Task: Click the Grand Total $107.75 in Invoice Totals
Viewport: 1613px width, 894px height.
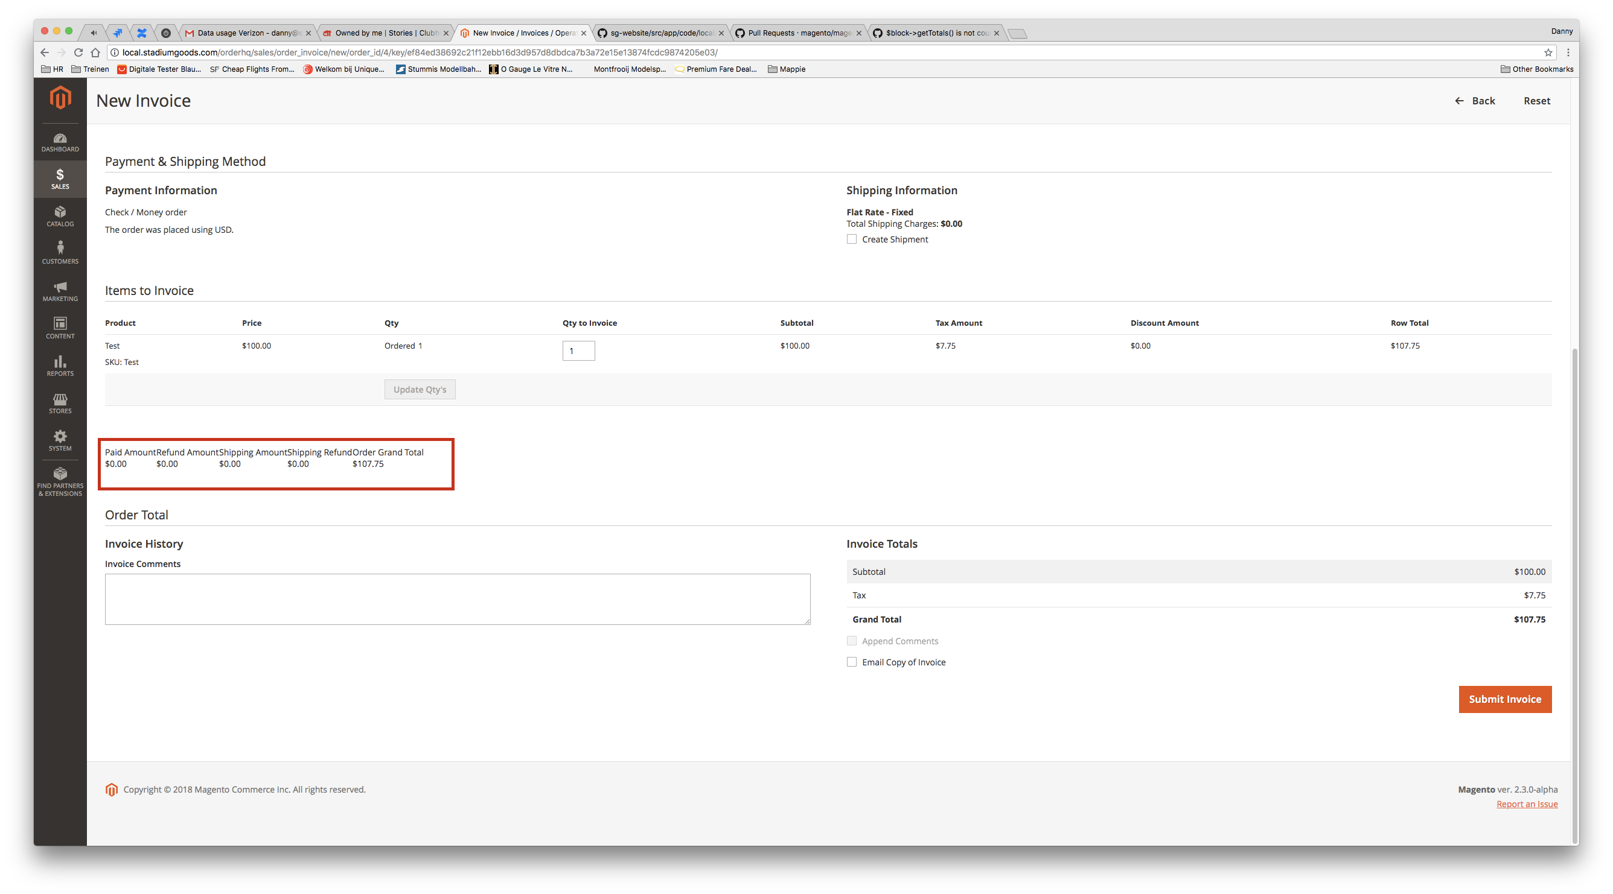Action: (1529, 620)
